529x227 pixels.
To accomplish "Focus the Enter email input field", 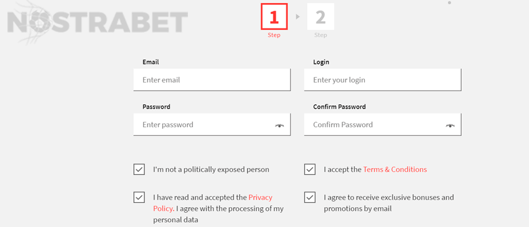I will [x=212, y=80].
